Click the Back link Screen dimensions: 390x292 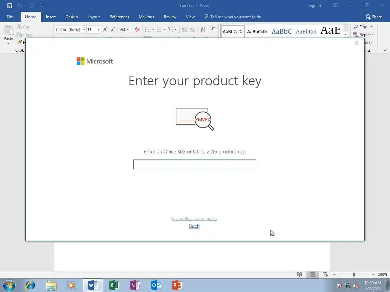pos(194,226)
